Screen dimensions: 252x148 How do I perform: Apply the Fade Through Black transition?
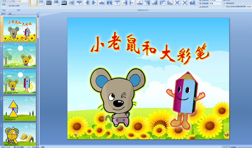(x=49, y=3)
